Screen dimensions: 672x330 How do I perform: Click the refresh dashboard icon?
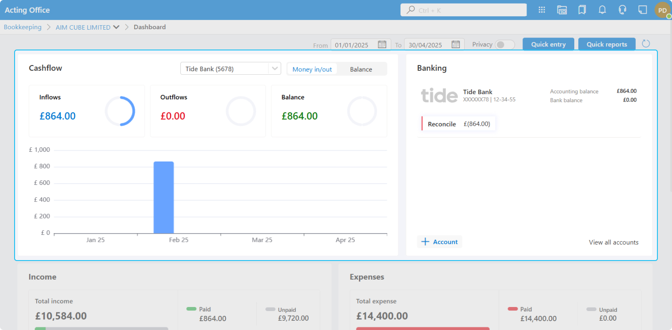[x=646, y=43]
